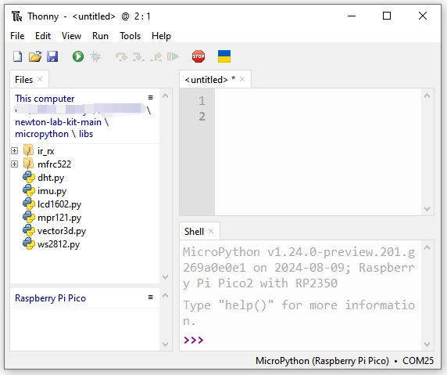Open the This computer panel menu
Screen dimensions: 447x375
[151, 98]
